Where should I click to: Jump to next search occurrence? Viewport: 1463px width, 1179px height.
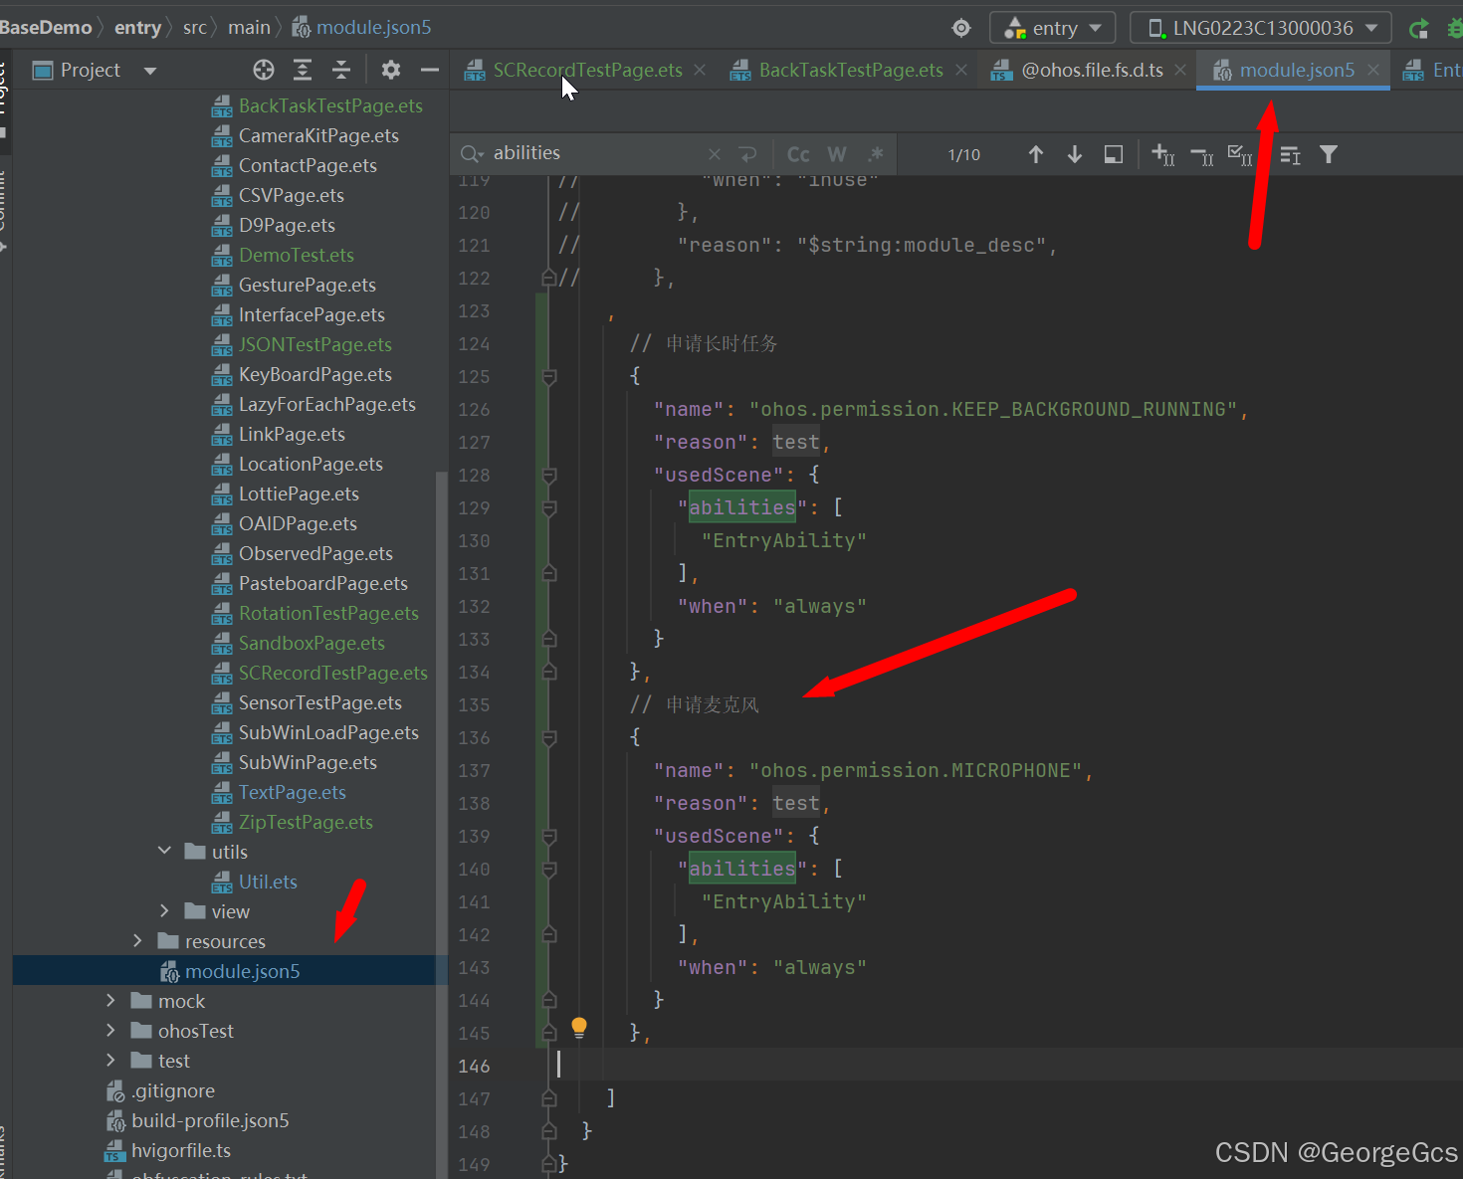[1075, 154]
